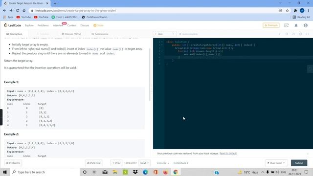Open the Contest nav item
Image resolution: width=313 pixels, height=176 pixels.
point(72,25)
